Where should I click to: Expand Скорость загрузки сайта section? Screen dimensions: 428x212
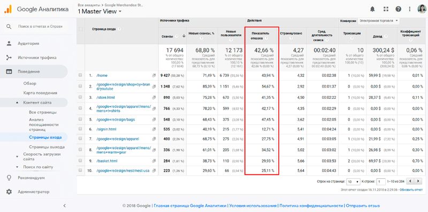click(x=18, y=156)
